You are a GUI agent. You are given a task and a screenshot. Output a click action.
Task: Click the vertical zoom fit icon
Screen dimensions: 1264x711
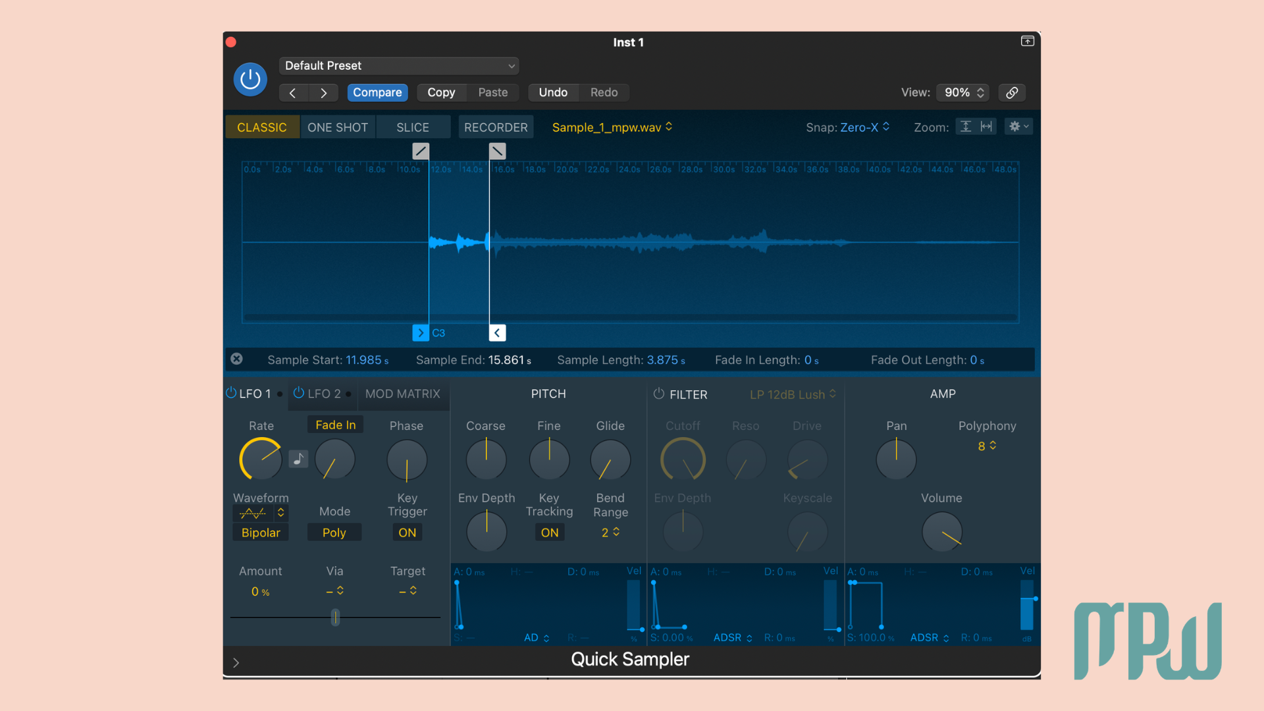tap(966, 126)
